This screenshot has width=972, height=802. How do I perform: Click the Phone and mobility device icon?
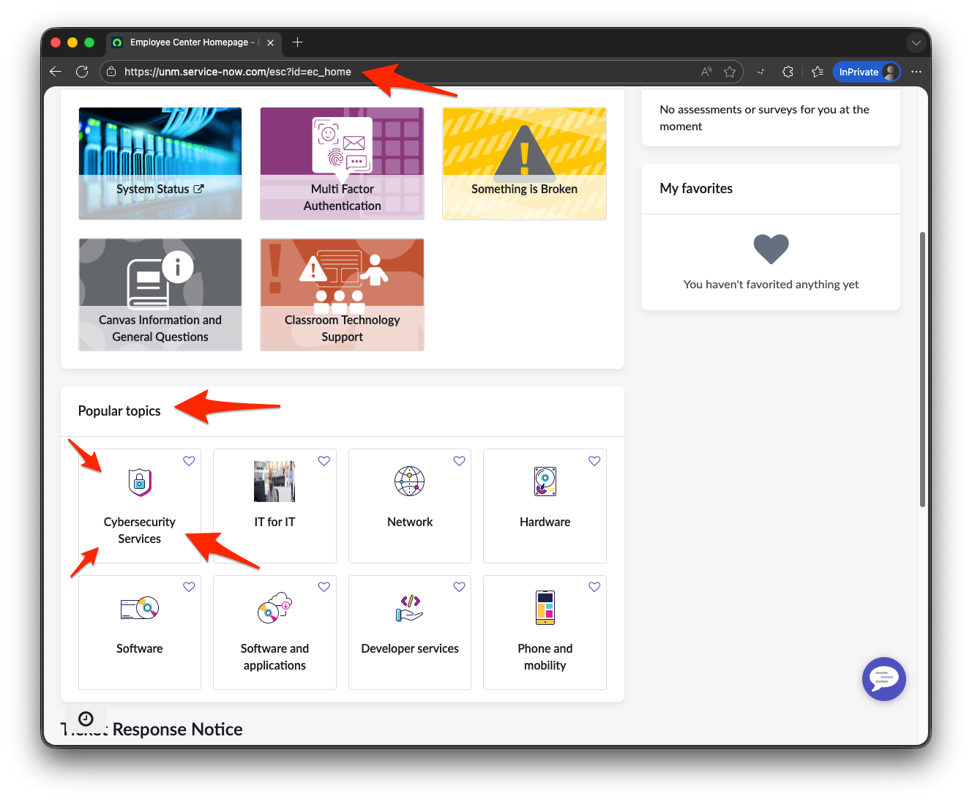click(545, 607)
